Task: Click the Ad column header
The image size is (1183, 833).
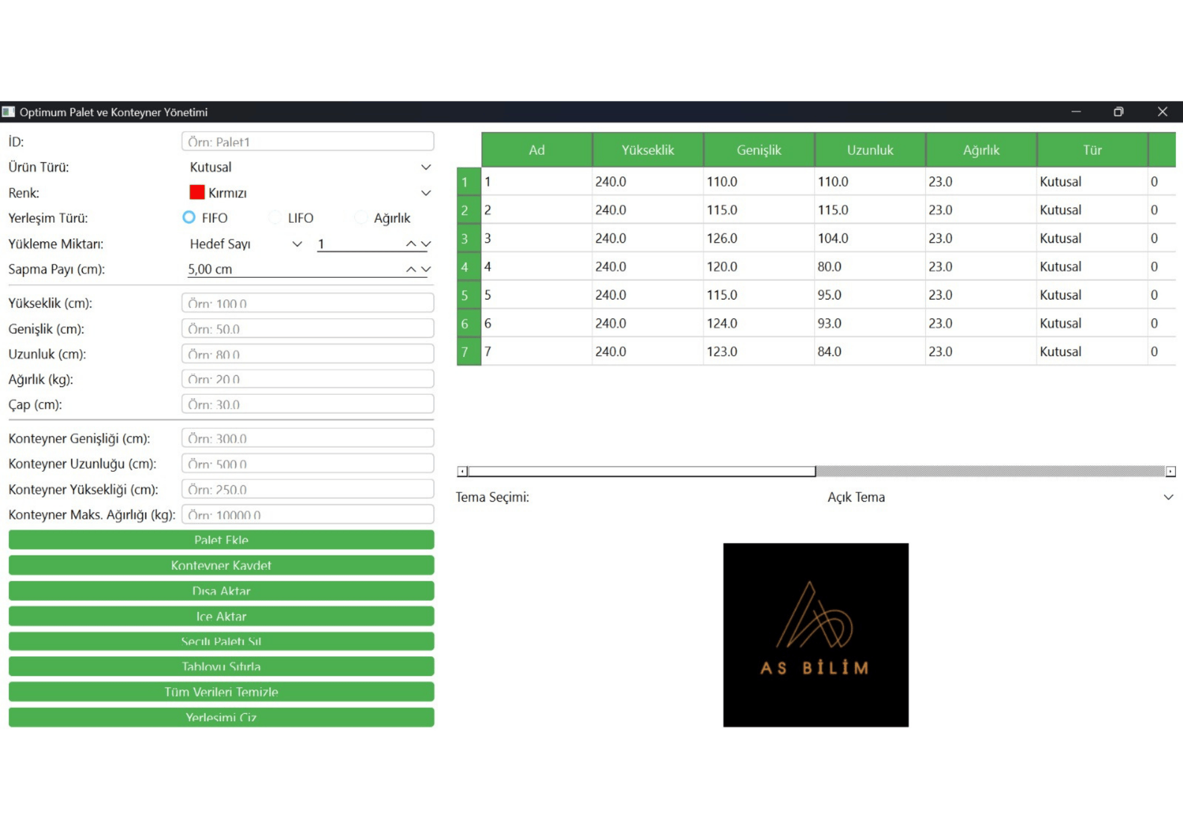Action: click(536, 150)
